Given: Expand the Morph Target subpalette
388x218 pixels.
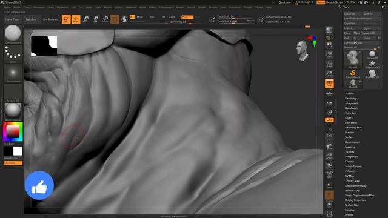Looking at the screenshot, I should (x=353, y=167).
